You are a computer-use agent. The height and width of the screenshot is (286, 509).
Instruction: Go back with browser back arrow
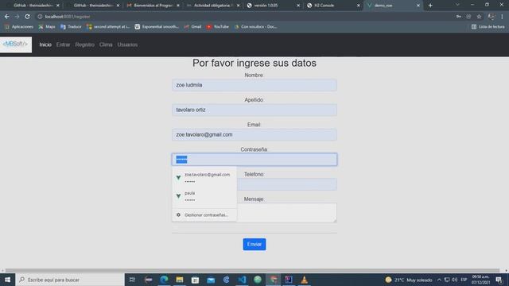[7, 17]
